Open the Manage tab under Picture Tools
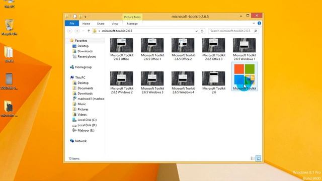This screenshot has width=322, height=181. (132, 24)
